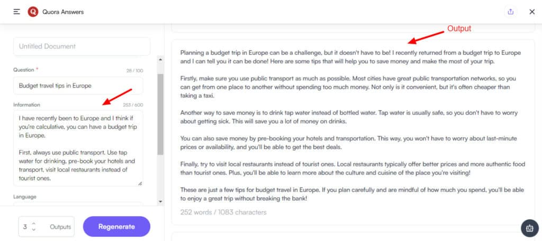Grab the Information textarea resize handle
The width and height of the screenshot is (542, 241).
click(x=140, y=183)
